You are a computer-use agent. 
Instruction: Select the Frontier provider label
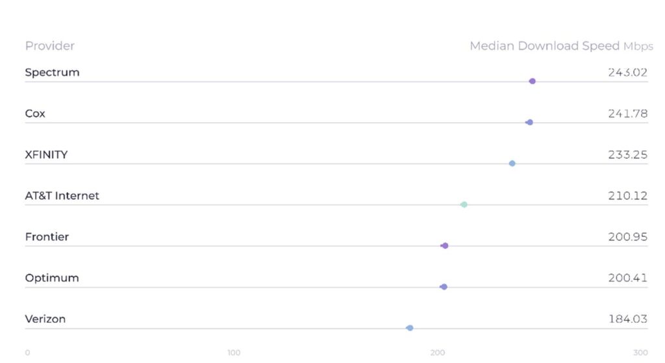[x=47, y=236]
